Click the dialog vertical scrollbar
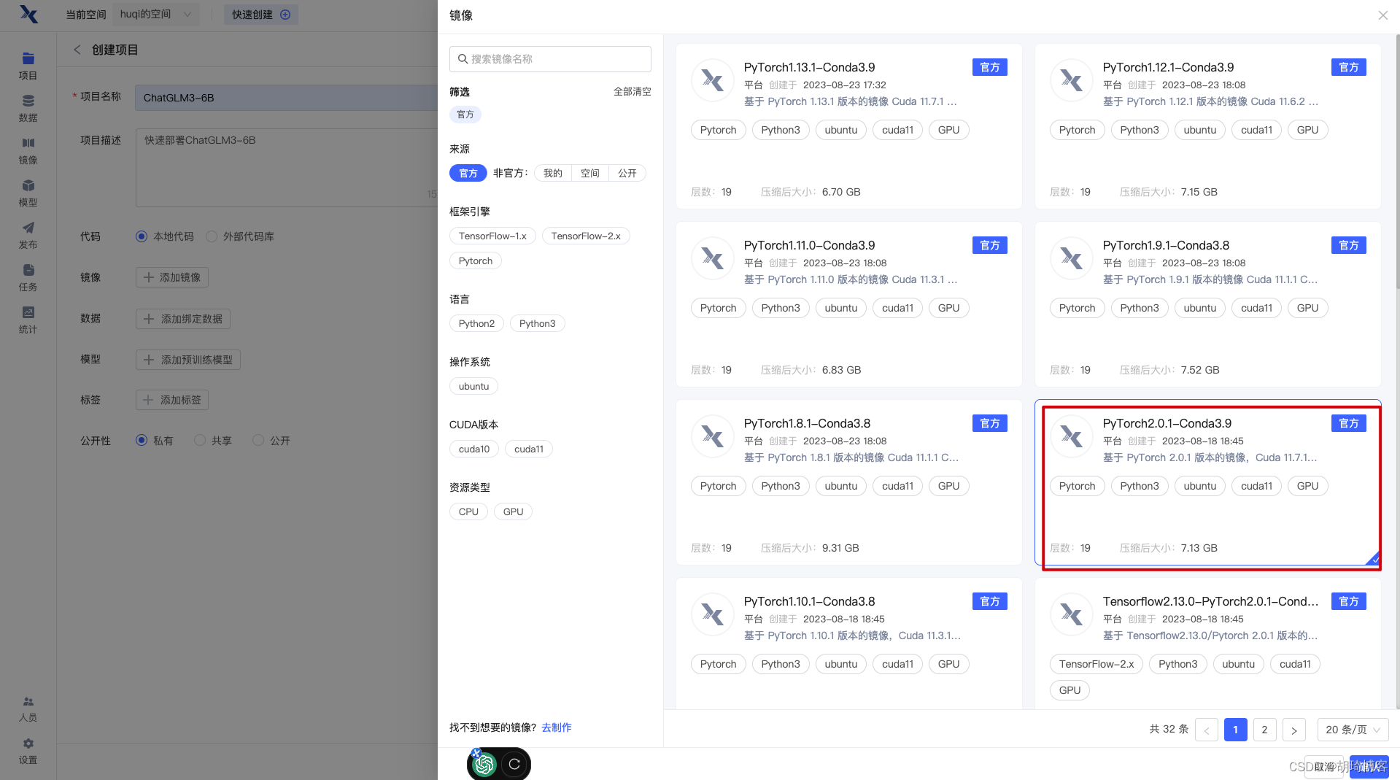The image size is (1400, 780). pos(1396,161)
